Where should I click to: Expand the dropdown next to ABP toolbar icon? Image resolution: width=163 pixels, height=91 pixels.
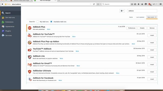[151, 4]
